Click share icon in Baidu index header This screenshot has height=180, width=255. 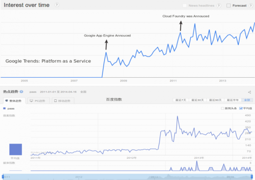click(249, 92)
